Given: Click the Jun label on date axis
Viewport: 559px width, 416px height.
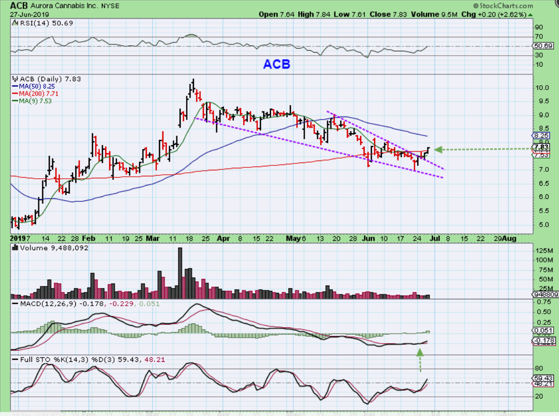Looking at the screenshot, I should click(x=369, y=238).
